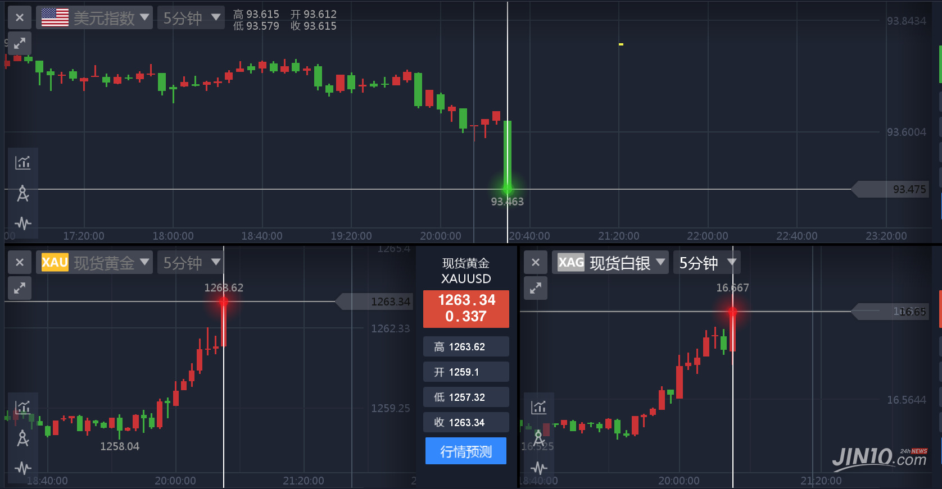Click the 1263.34 price tag on gold axis

pos(374,301)
